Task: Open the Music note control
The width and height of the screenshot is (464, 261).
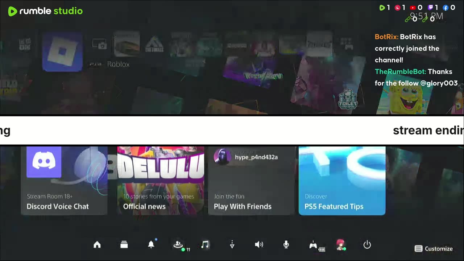Action: (x=205, y=245)
